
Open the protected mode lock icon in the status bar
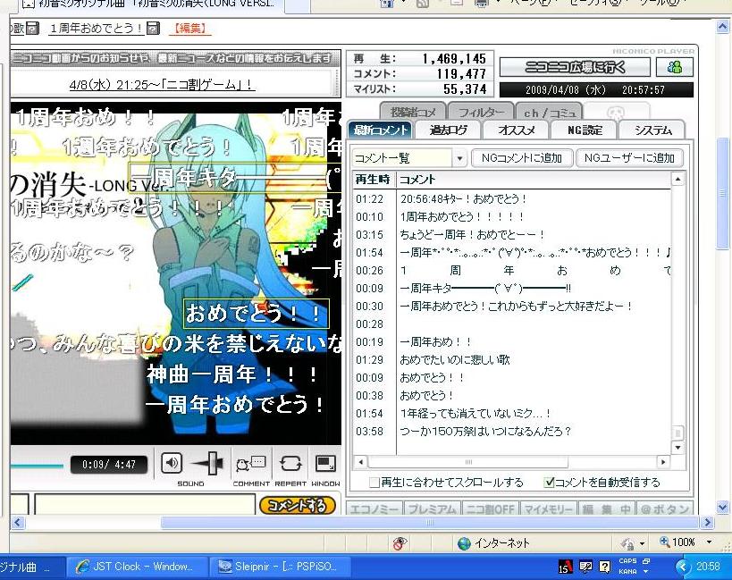point(627,543)
